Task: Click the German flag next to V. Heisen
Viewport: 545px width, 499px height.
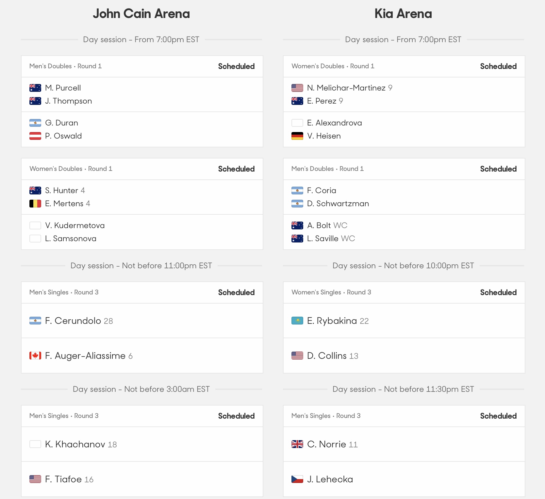Action: coord(297,136)
